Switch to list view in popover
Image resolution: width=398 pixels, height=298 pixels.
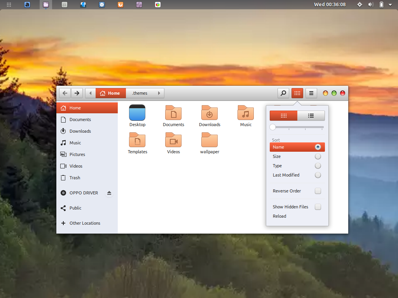tap(311, 116)
